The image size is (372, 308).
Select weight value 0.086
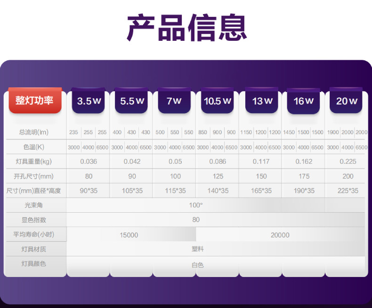pos(218,162)
